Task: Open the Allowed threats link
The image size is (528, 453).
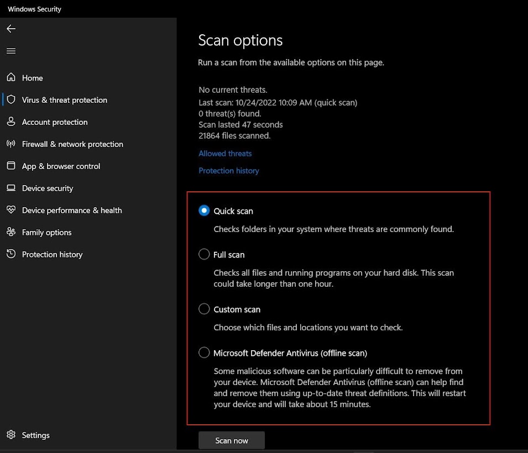Action: click(x=225, y=154)
